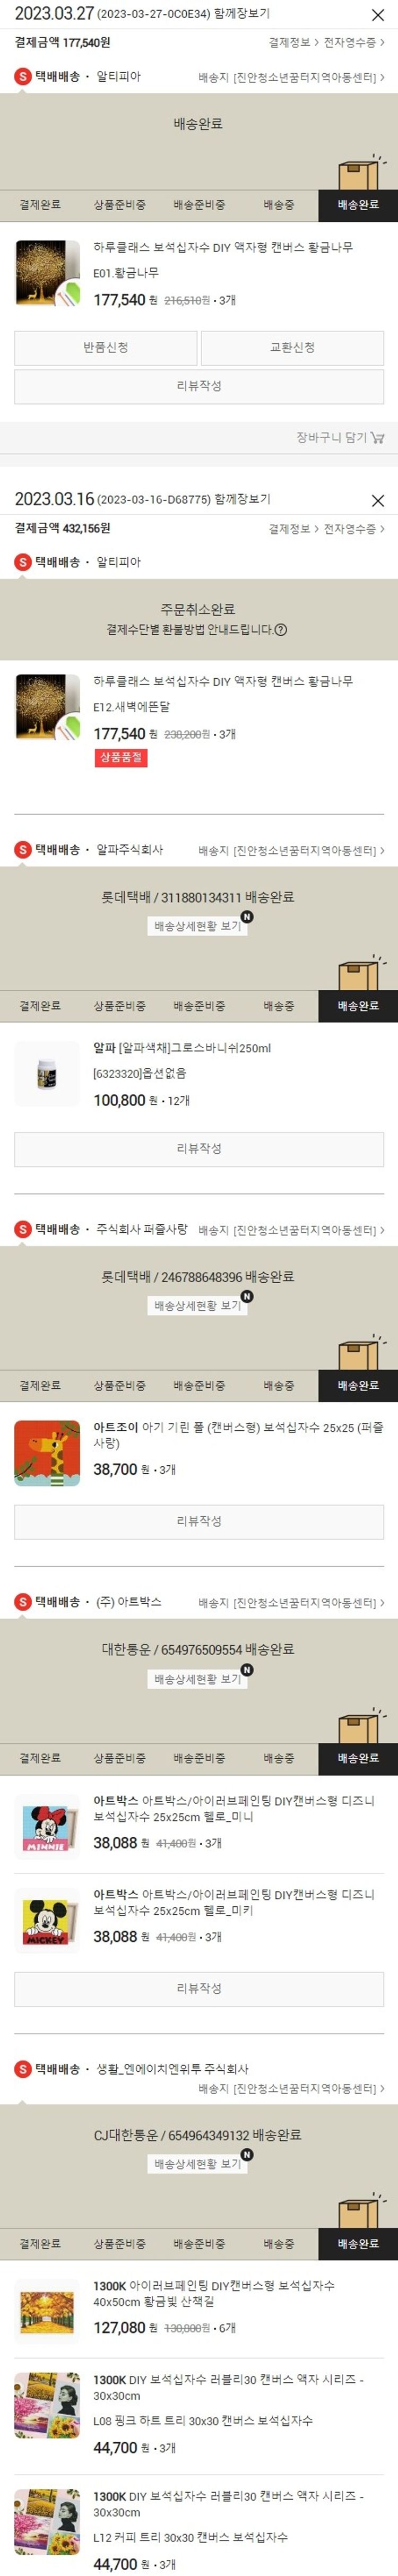Click the S badge next to (주) 아트박스
Image resolution: width=398 pixels, height=2576 pixels.
[23, 1602]
